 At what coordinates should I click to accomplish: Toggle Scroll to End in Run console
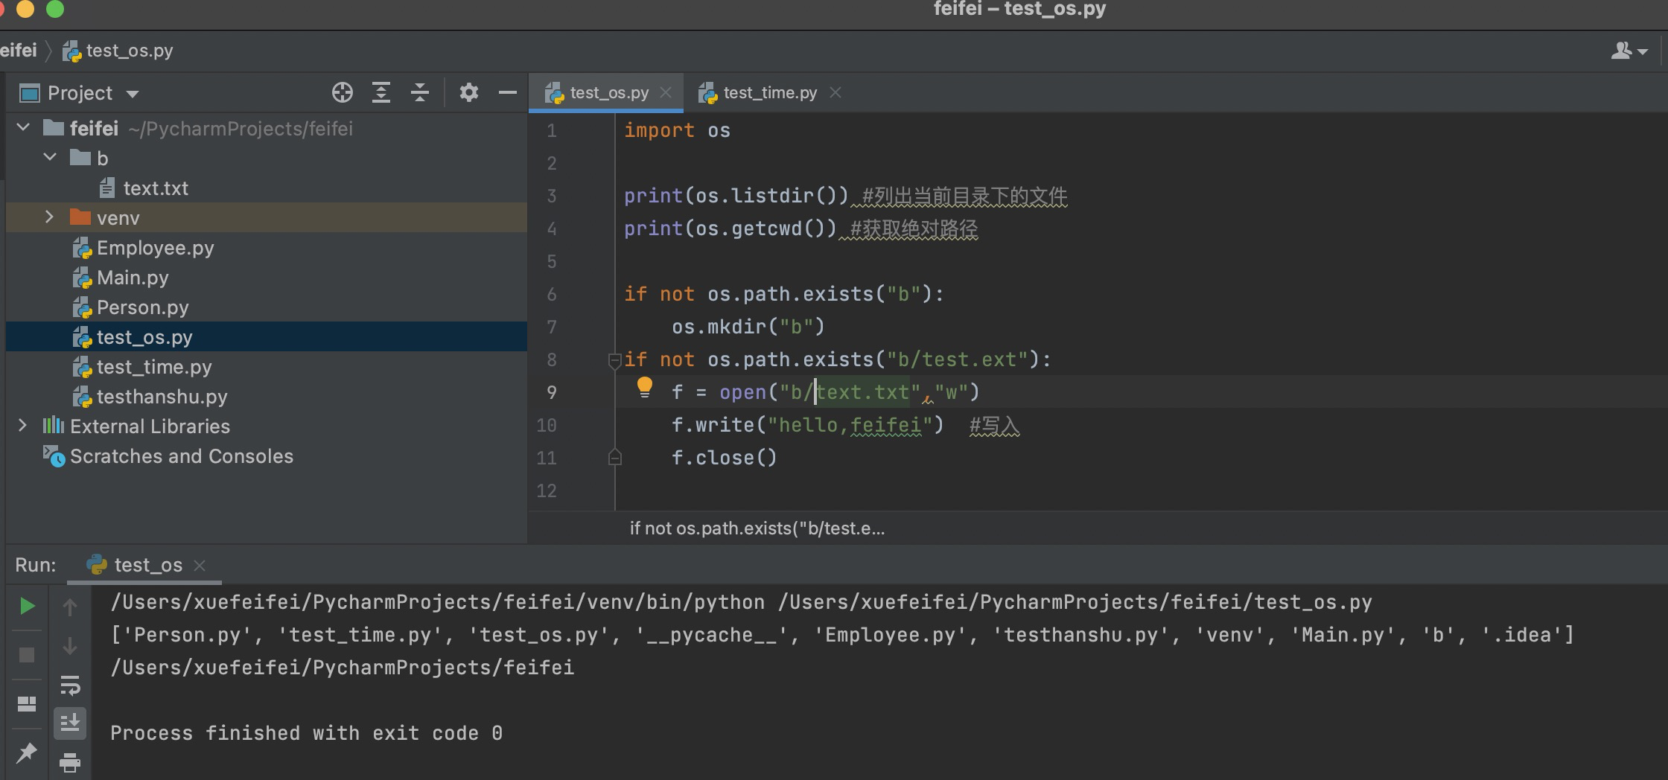tap(70, 723)
